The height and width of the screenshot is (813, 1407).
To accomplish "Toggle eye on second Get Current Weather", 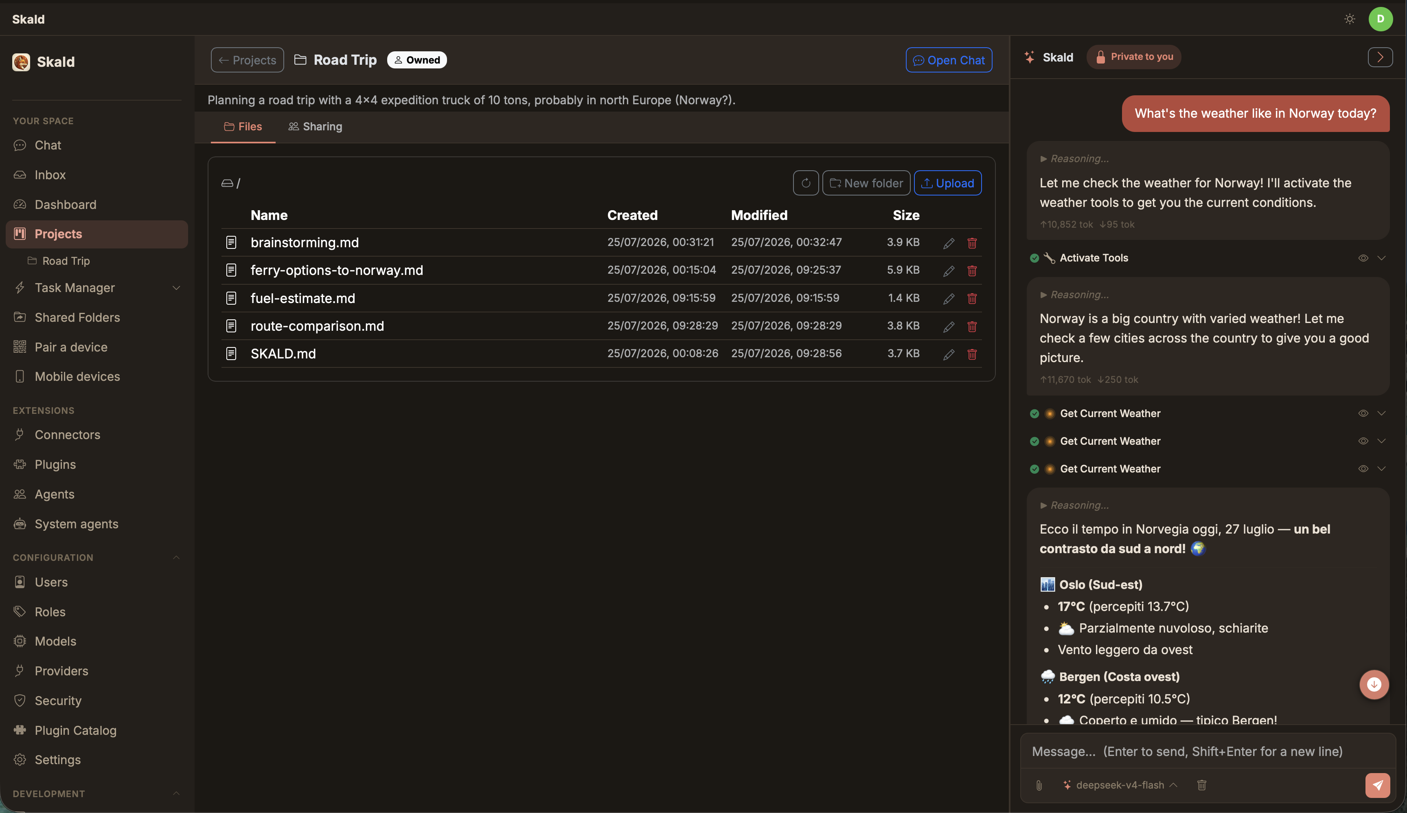I will point(1363,441).
